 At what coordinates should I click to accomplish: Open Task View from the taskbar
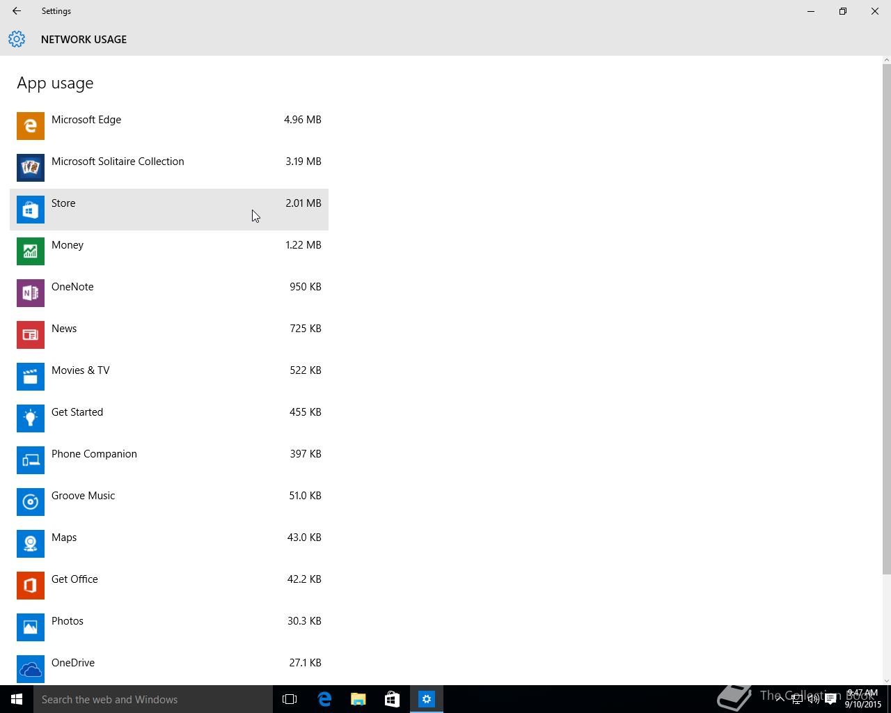(x=290, y=699)
